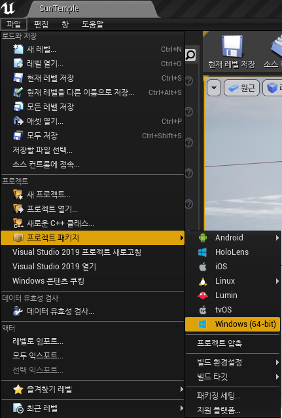Screen dimensions: 282x418
Task: Click the 원근 viewport button
Action: [x=241, y=88]
